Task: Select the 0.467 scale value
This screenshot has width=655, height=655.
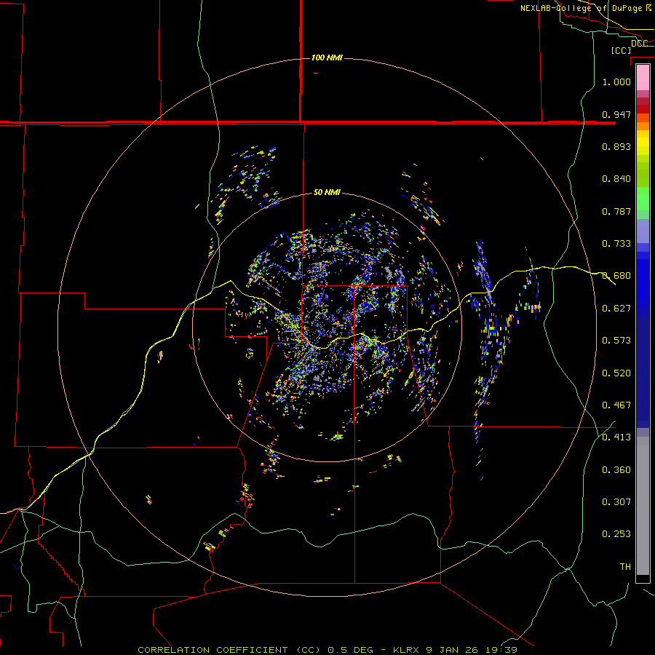Action: pyautogui.click(x=616, y=405)
